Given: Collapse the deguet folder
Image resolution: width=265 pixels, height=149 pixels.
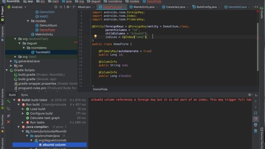Looking at the screenshot, I should 19,43.
